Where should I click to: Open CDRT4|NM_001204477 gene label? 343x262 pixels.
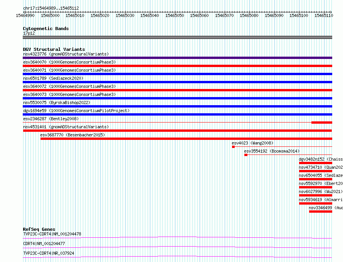pos(44,244)
